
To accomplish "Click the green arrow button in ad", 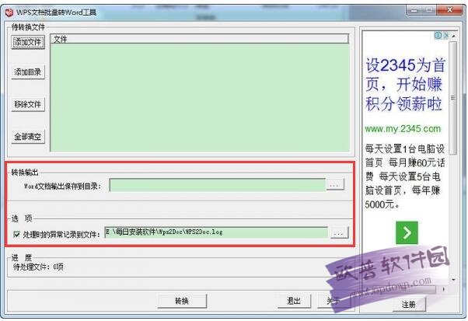I will click(407, 232).
